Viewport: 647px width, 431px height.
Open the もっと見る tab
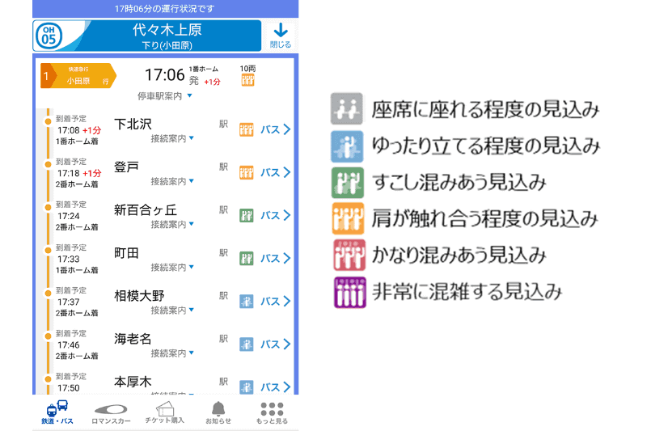click(x=272, y=413)
